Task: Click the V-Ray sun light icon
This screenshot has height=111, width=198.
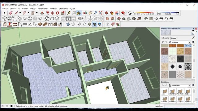Action: pos(25,19)
